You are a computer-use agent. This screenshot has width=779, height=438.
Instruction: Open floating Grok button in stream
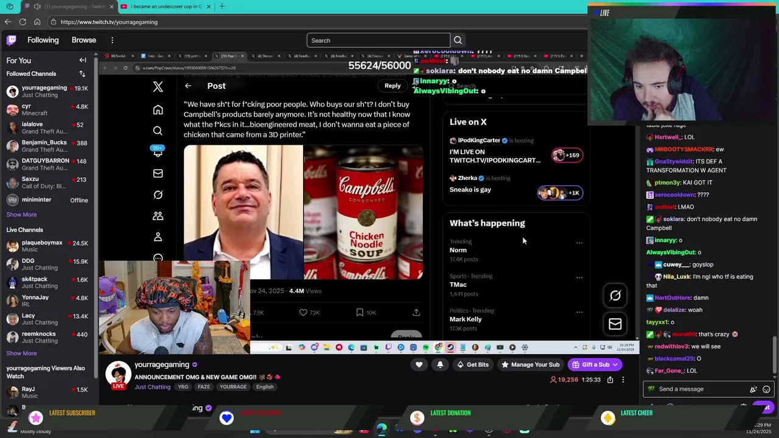click(x=615, y=296)
